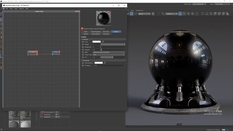Open the Edit menu in Shader Graph

pyautogui.click(x=7, y=9)
